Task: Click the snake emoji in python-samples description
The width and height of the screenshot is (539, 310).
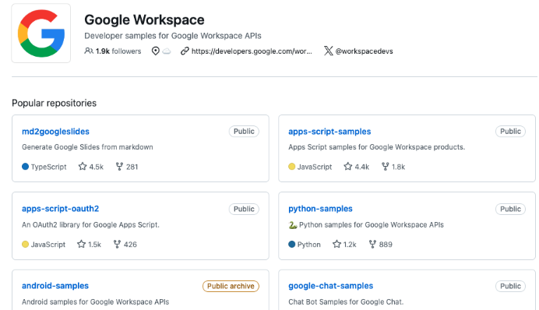Action: tap(293, 225)
